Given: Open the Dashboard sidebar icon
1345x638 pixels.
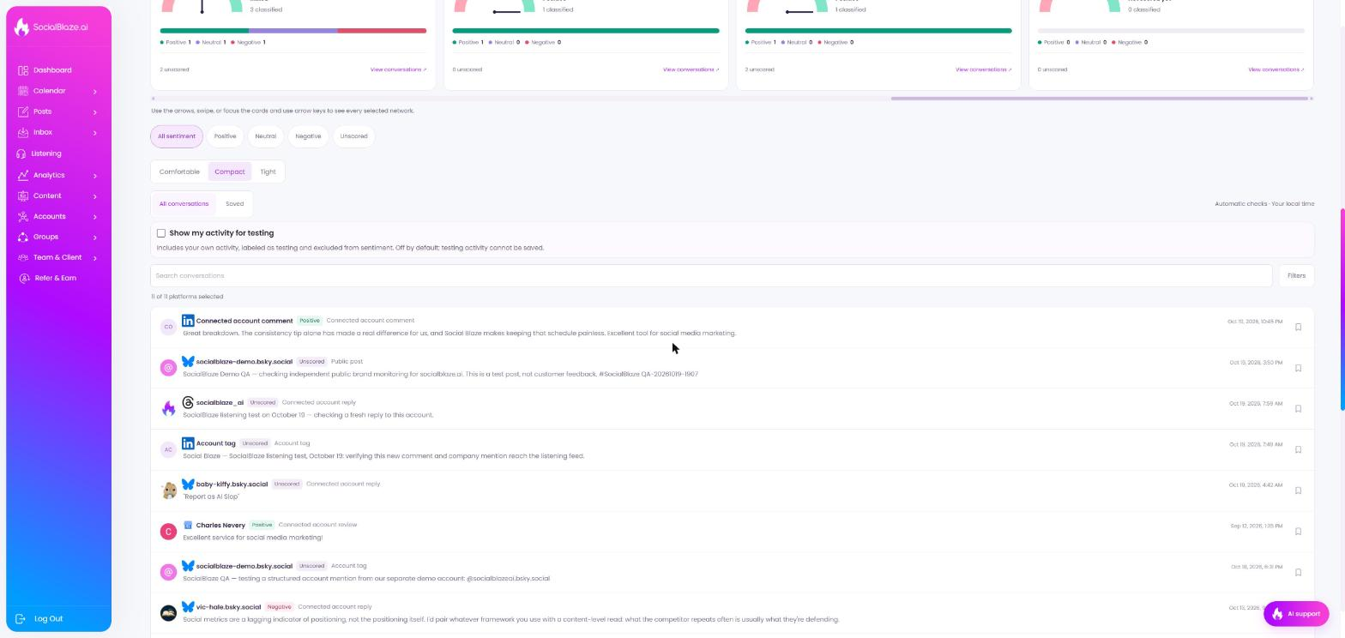Looking at the screenshot, I should pyautogui.click(x=23, y=70).
